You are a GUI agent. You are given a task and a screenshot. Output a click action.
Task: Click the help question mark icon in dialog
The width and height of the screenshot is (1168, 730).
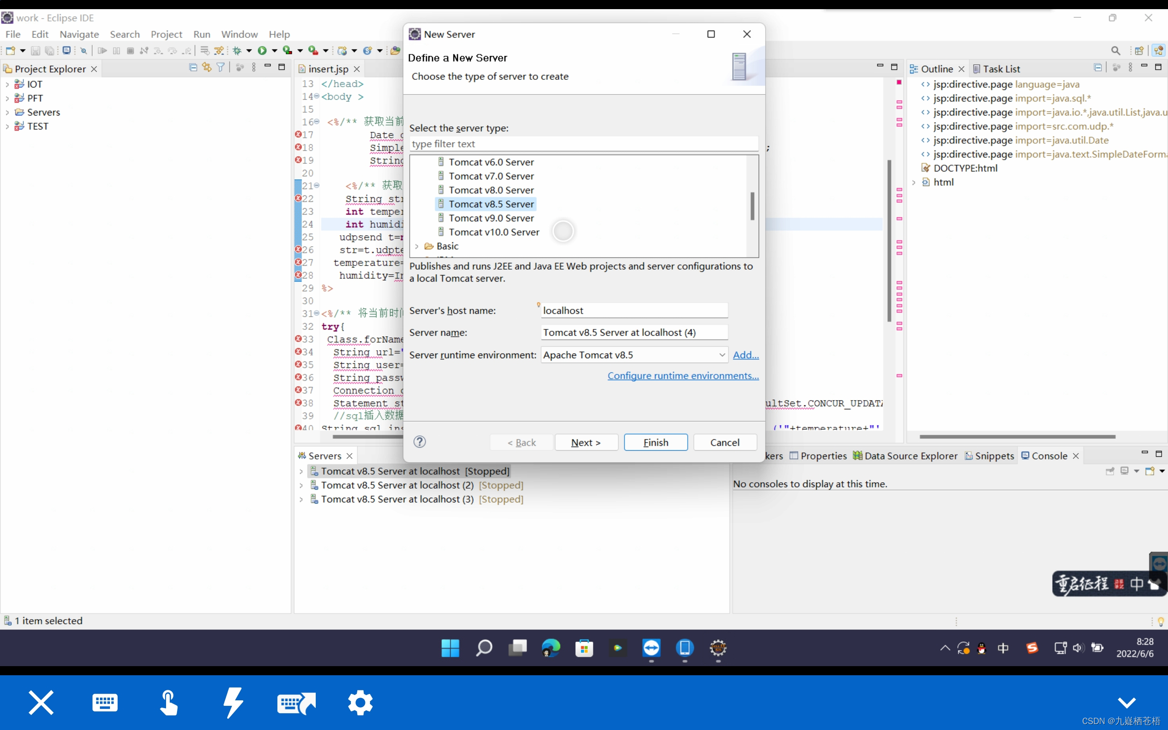click(419, 442)
